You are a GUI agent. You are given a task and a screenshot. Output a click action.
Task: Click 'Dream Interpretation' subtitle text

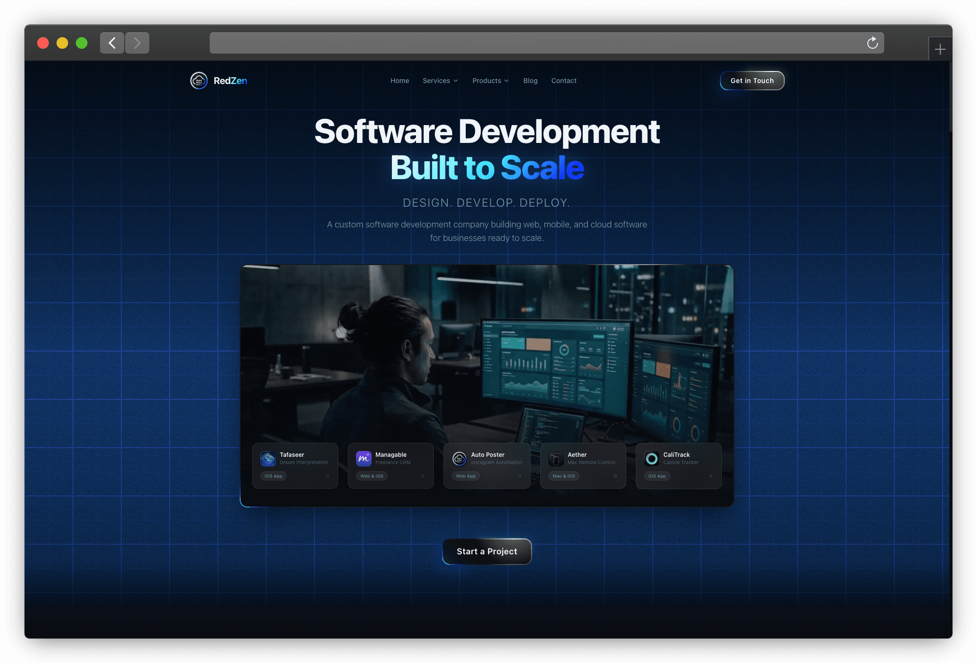(304, 463)
